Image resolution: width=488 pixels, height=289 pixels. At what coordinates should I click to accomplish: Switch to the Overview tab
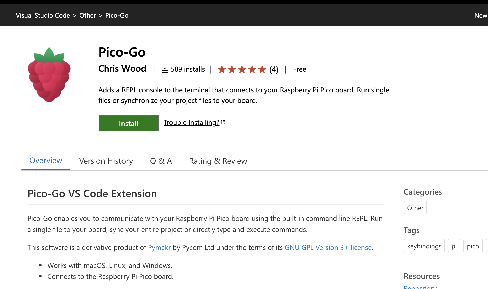(46, 161)
